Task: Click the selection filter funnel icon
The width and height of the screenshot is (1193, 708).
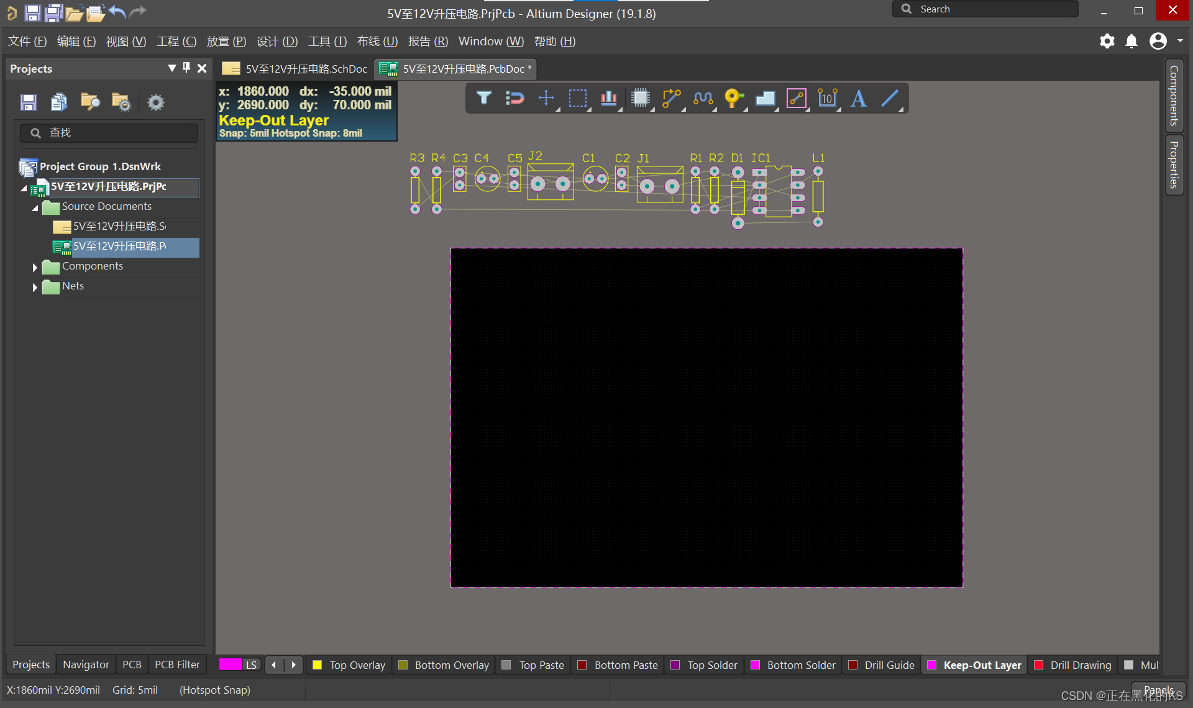Action: click(x=484, y=98)
